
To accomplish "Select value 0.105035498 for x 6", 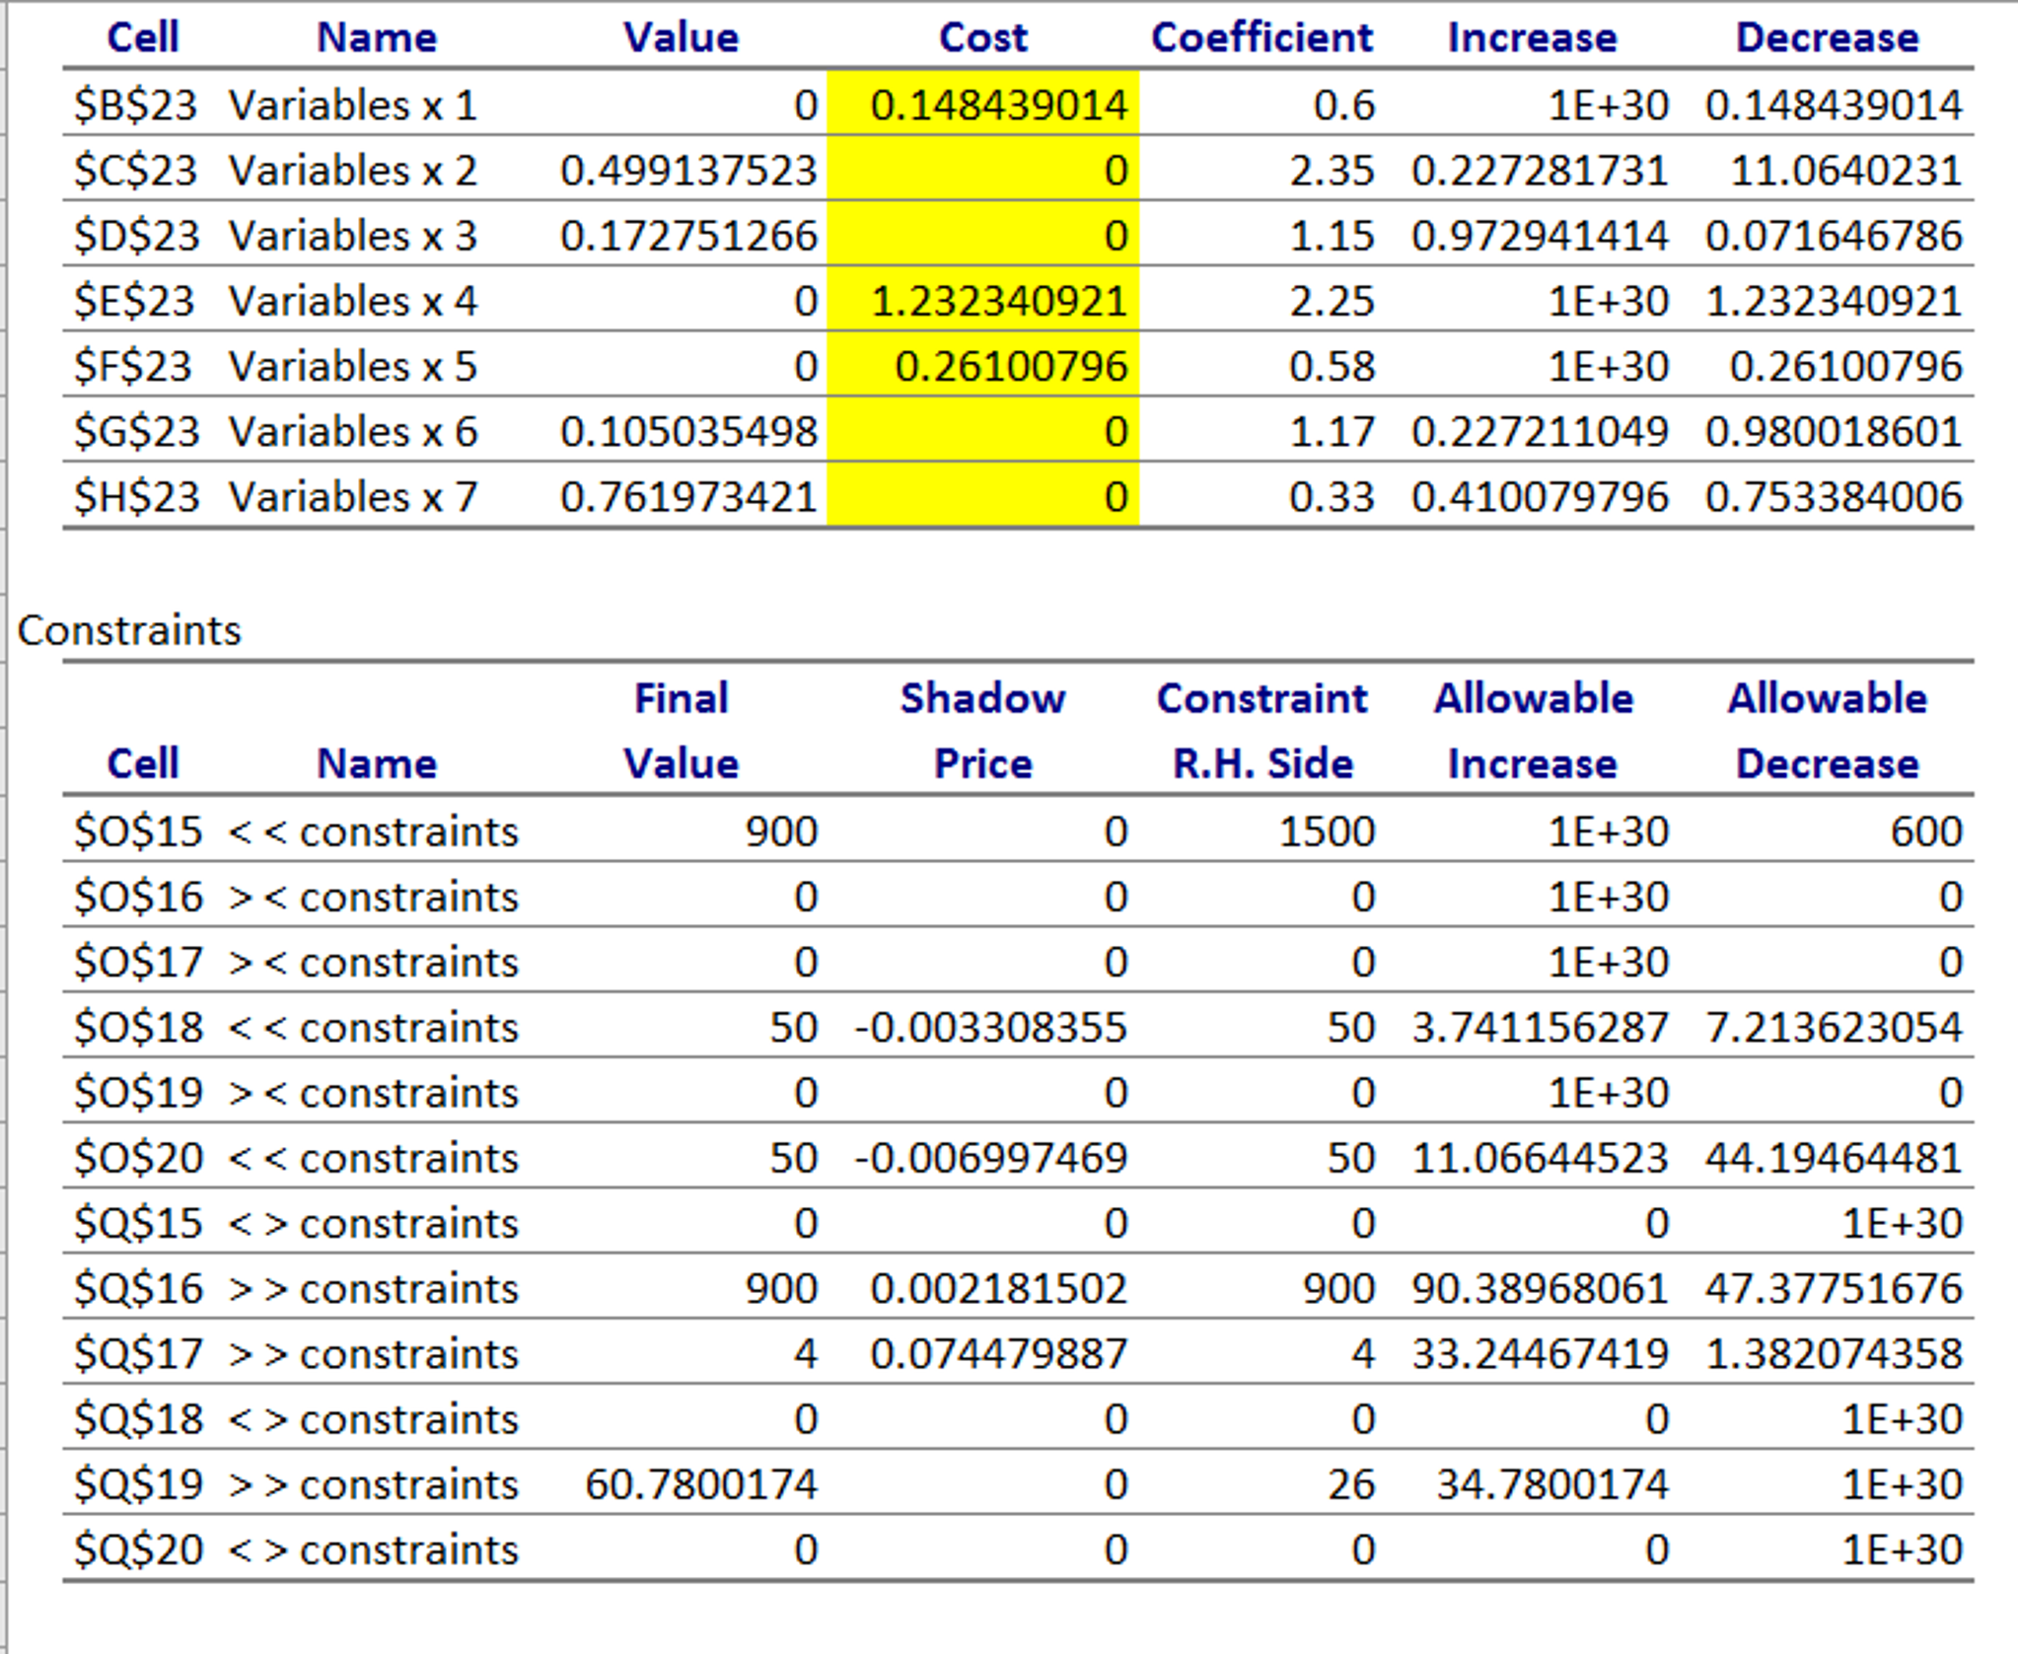I will 688,432.
